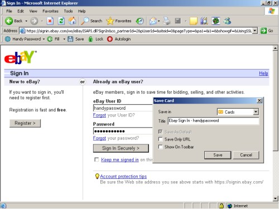The height and width of the screenshot is (209, 279).
Task: Open the Tools menu
Action: coord(68,11)
